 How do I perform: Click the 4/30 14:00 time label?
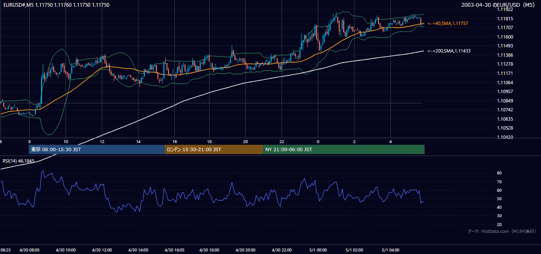[138, 250]
